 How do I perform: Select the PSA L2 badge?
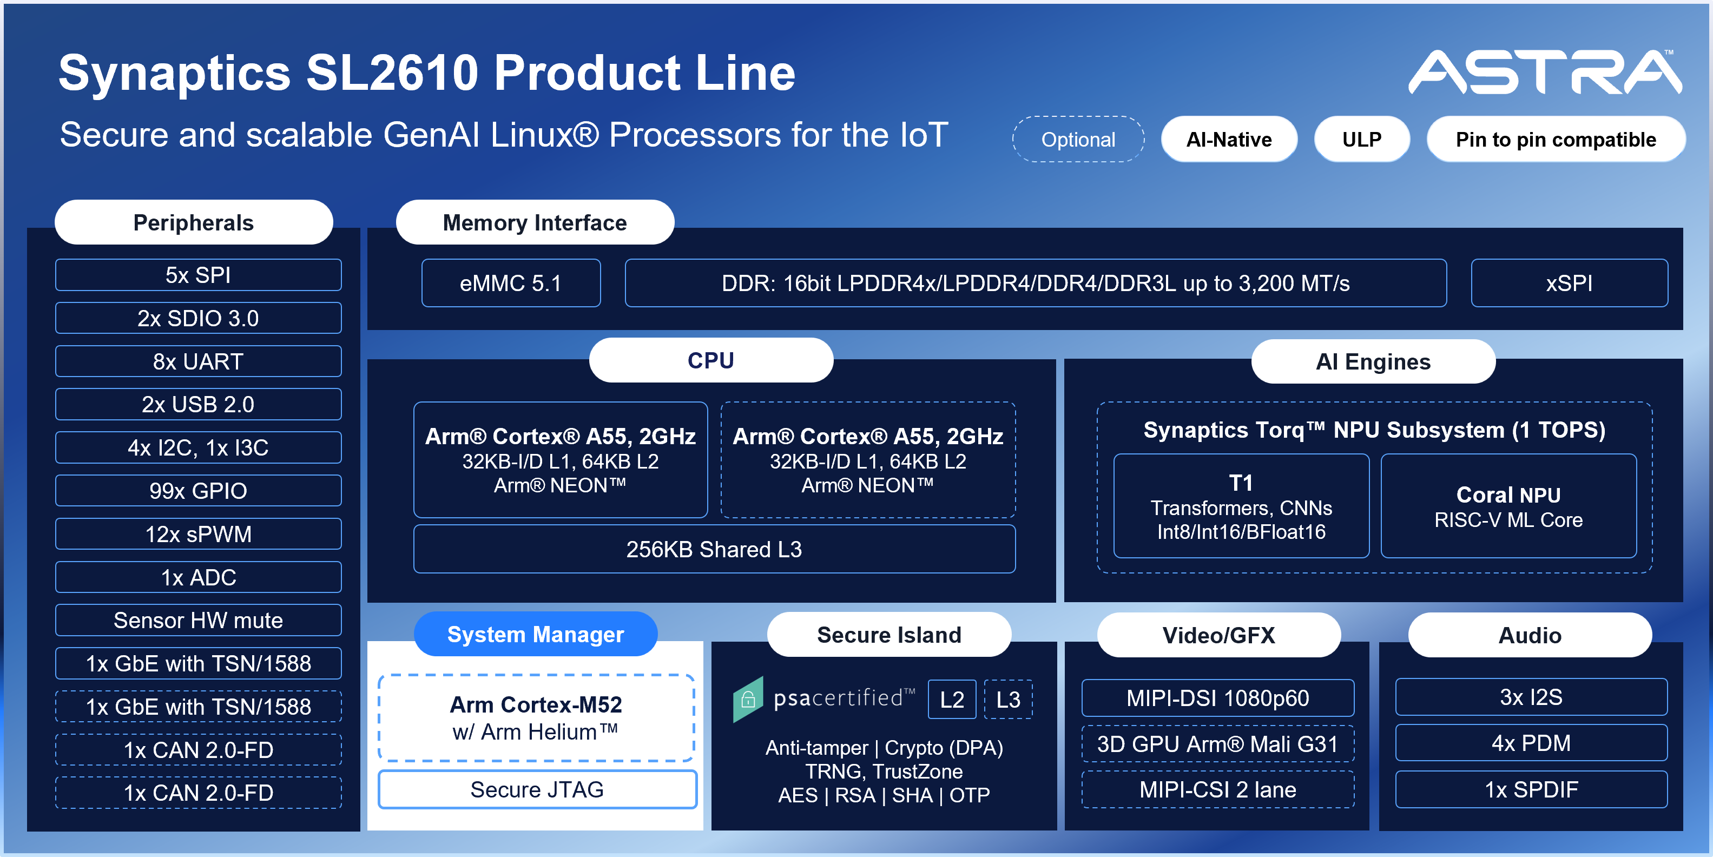(952, 700)
